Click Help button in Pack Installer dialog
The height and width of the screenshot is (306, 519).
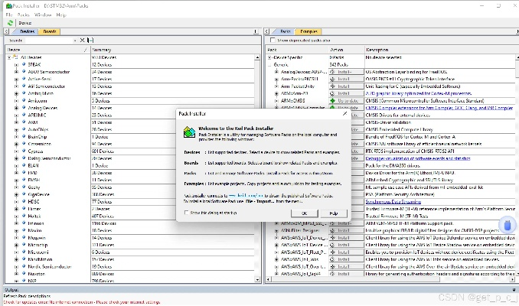tap(332, 213)
